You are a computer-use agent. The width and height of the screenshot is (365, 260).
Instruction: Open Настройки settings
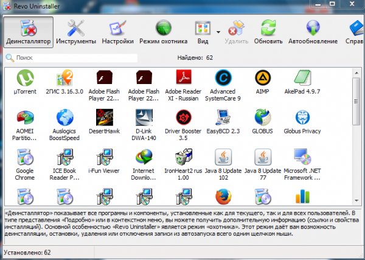(x=118, y=32)
